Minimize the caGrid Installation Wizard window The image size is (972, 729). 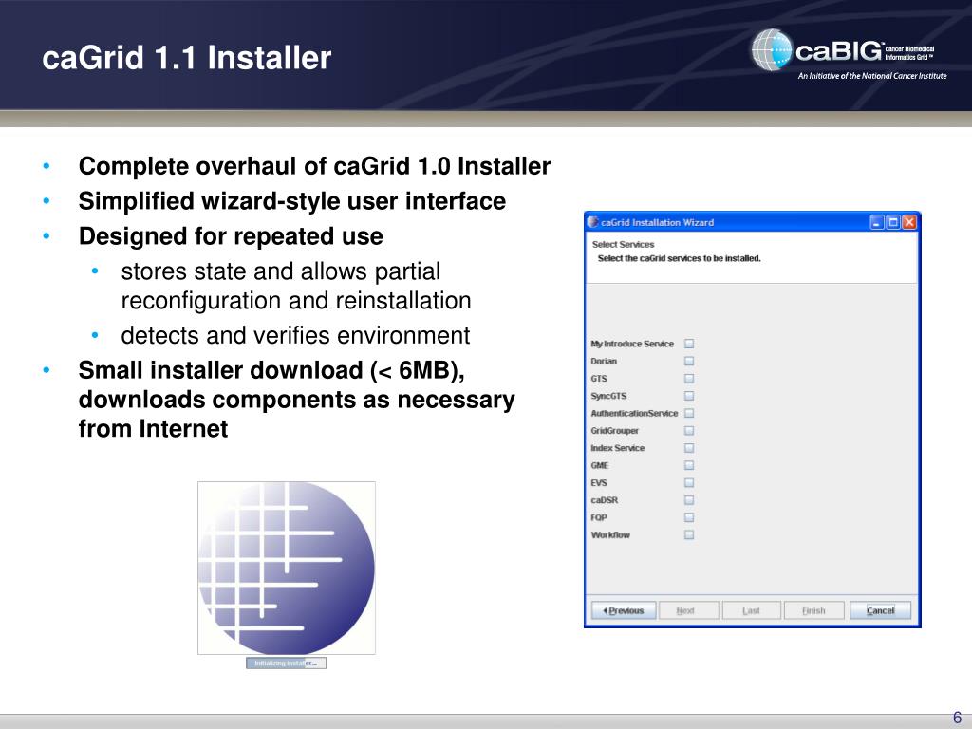[x=876, y=222]
